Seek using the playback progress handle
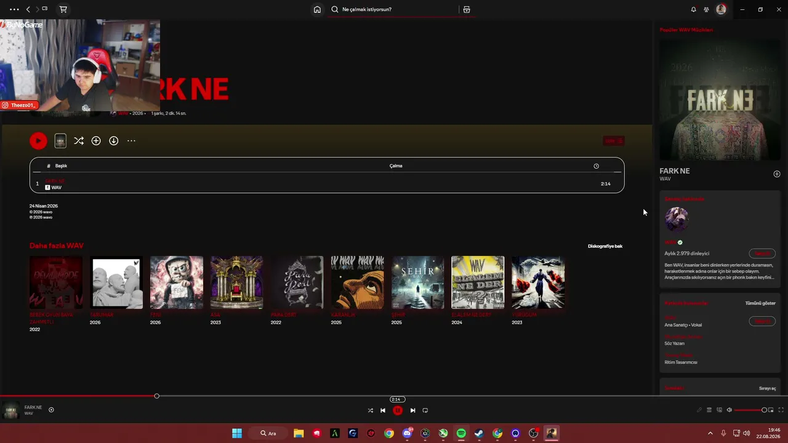Image resolution: width=788 pixels, height=443 pixels. click(x=156, y=396)
